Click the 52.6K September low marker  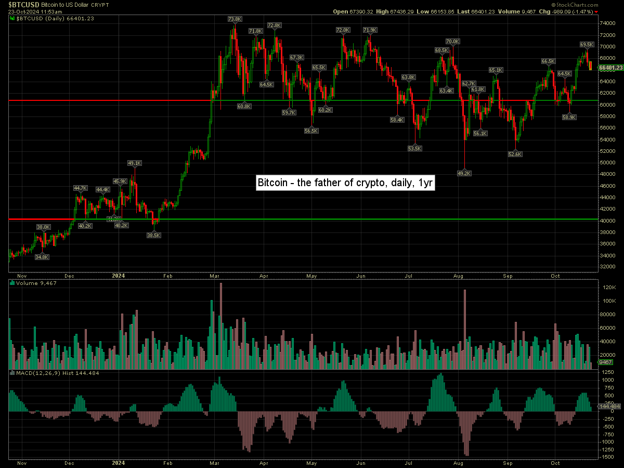[x=515, y=154]
